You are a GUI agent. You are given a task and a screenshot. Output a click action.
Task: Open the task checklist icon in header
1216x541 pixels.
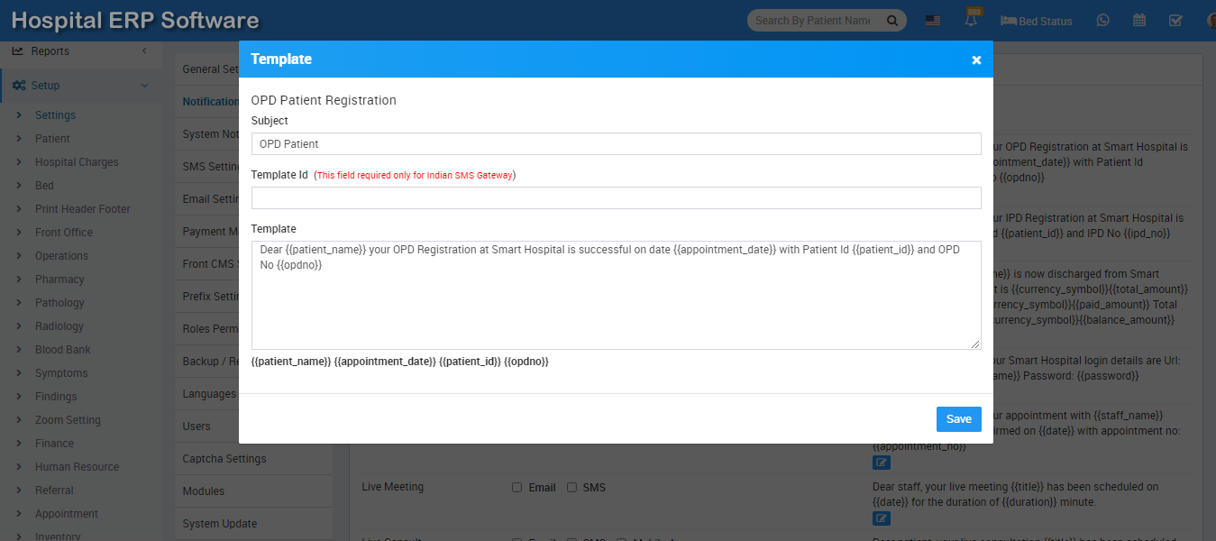tap(1175, 20)
